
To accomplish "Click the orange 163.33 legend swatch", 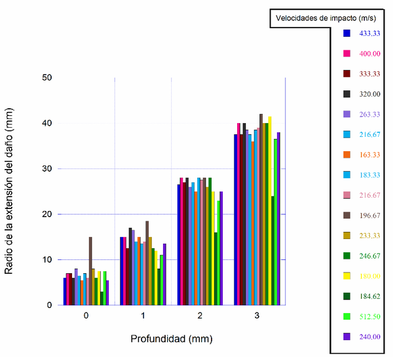I will [346, 155].
